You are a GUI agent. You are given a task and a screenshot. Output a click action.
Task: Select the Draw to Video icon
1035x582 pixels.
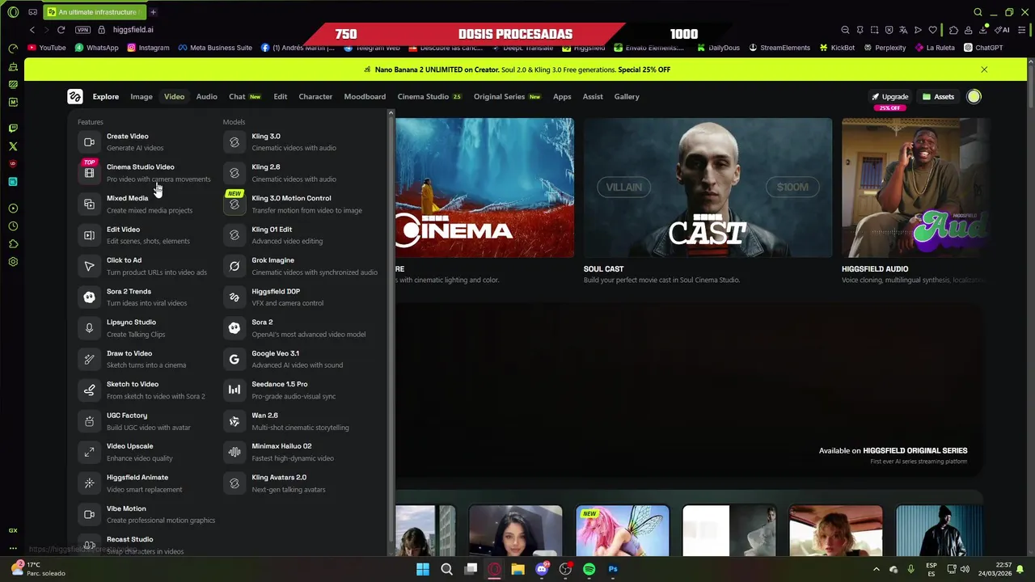(x=89, y=359)
